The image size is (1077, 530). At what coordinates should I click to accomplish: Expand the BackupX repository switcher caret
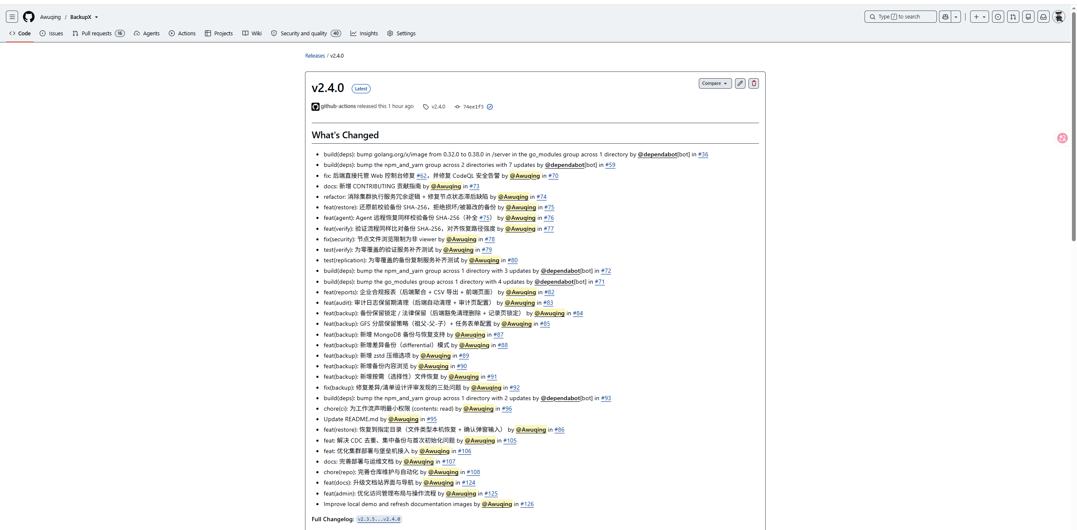pyautogui.click(x=96, y=17)
